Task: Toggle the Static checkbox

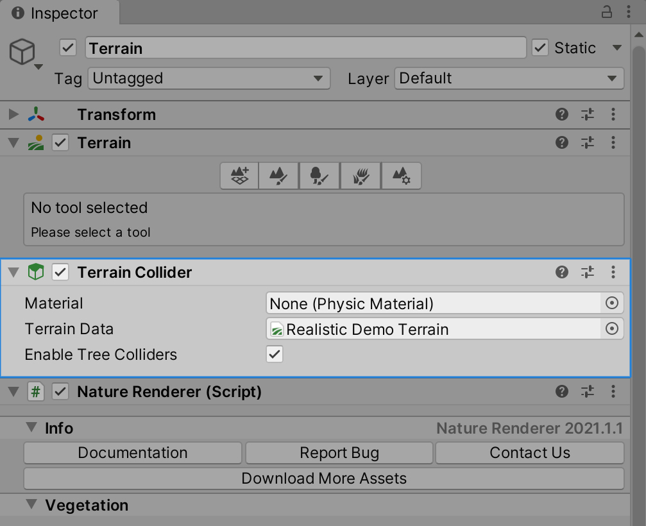Action: point(540,48)
